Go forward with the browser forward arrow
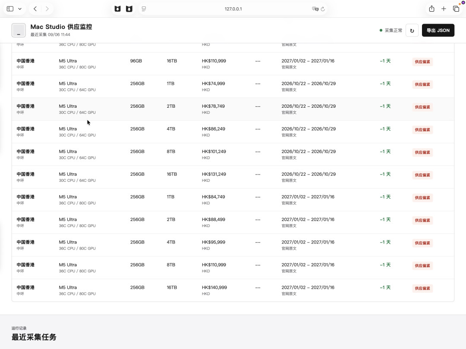 tap(47, 9)
